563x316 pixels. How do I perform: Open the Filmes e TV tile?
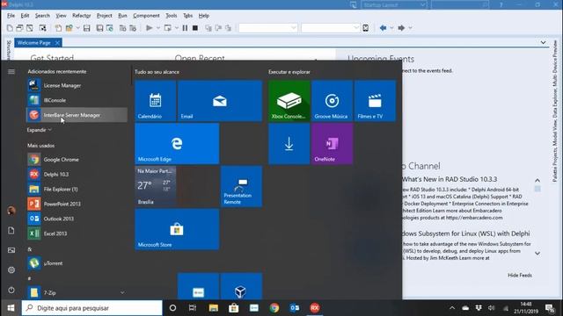375,101
